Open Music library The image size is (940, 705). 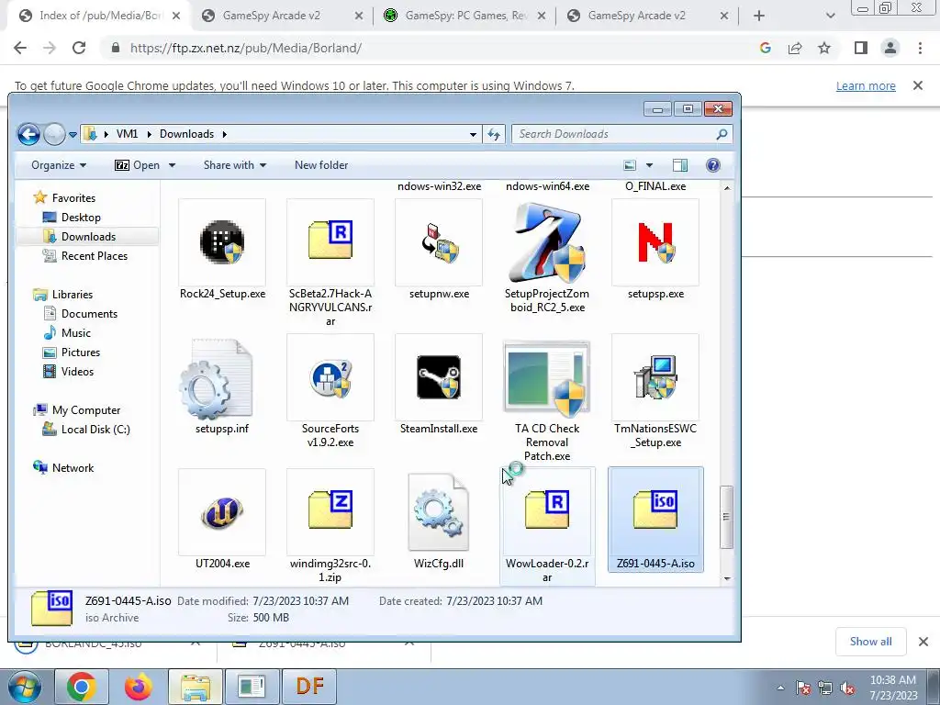pyautogui.click(x=75, y=332)
